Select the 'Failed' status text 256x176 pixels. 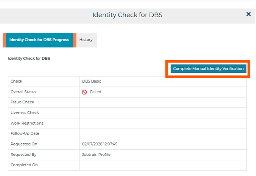(96, 92)
